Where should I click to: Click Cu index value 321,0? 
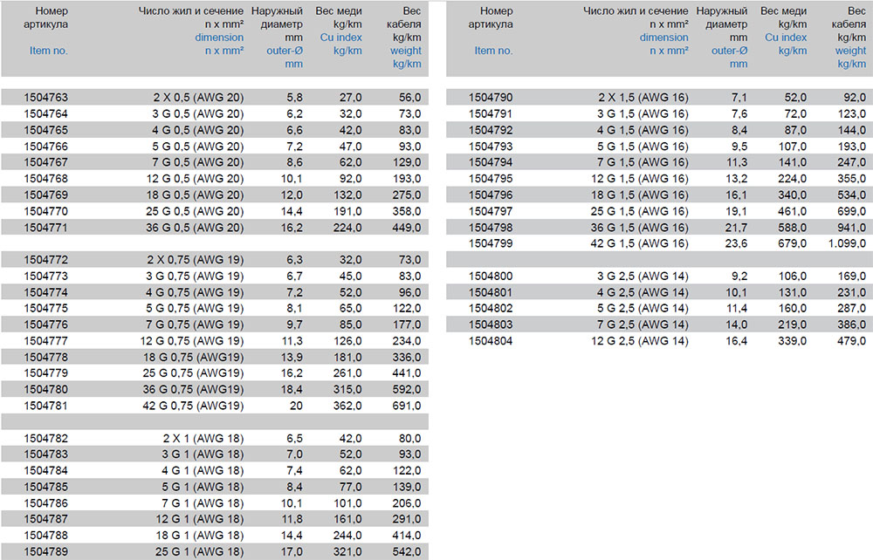pos(347,551)
